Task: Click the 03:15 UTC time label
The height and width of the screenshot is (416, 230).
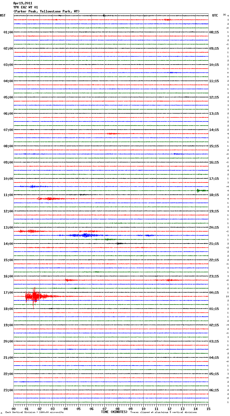Action: point(214,341)
